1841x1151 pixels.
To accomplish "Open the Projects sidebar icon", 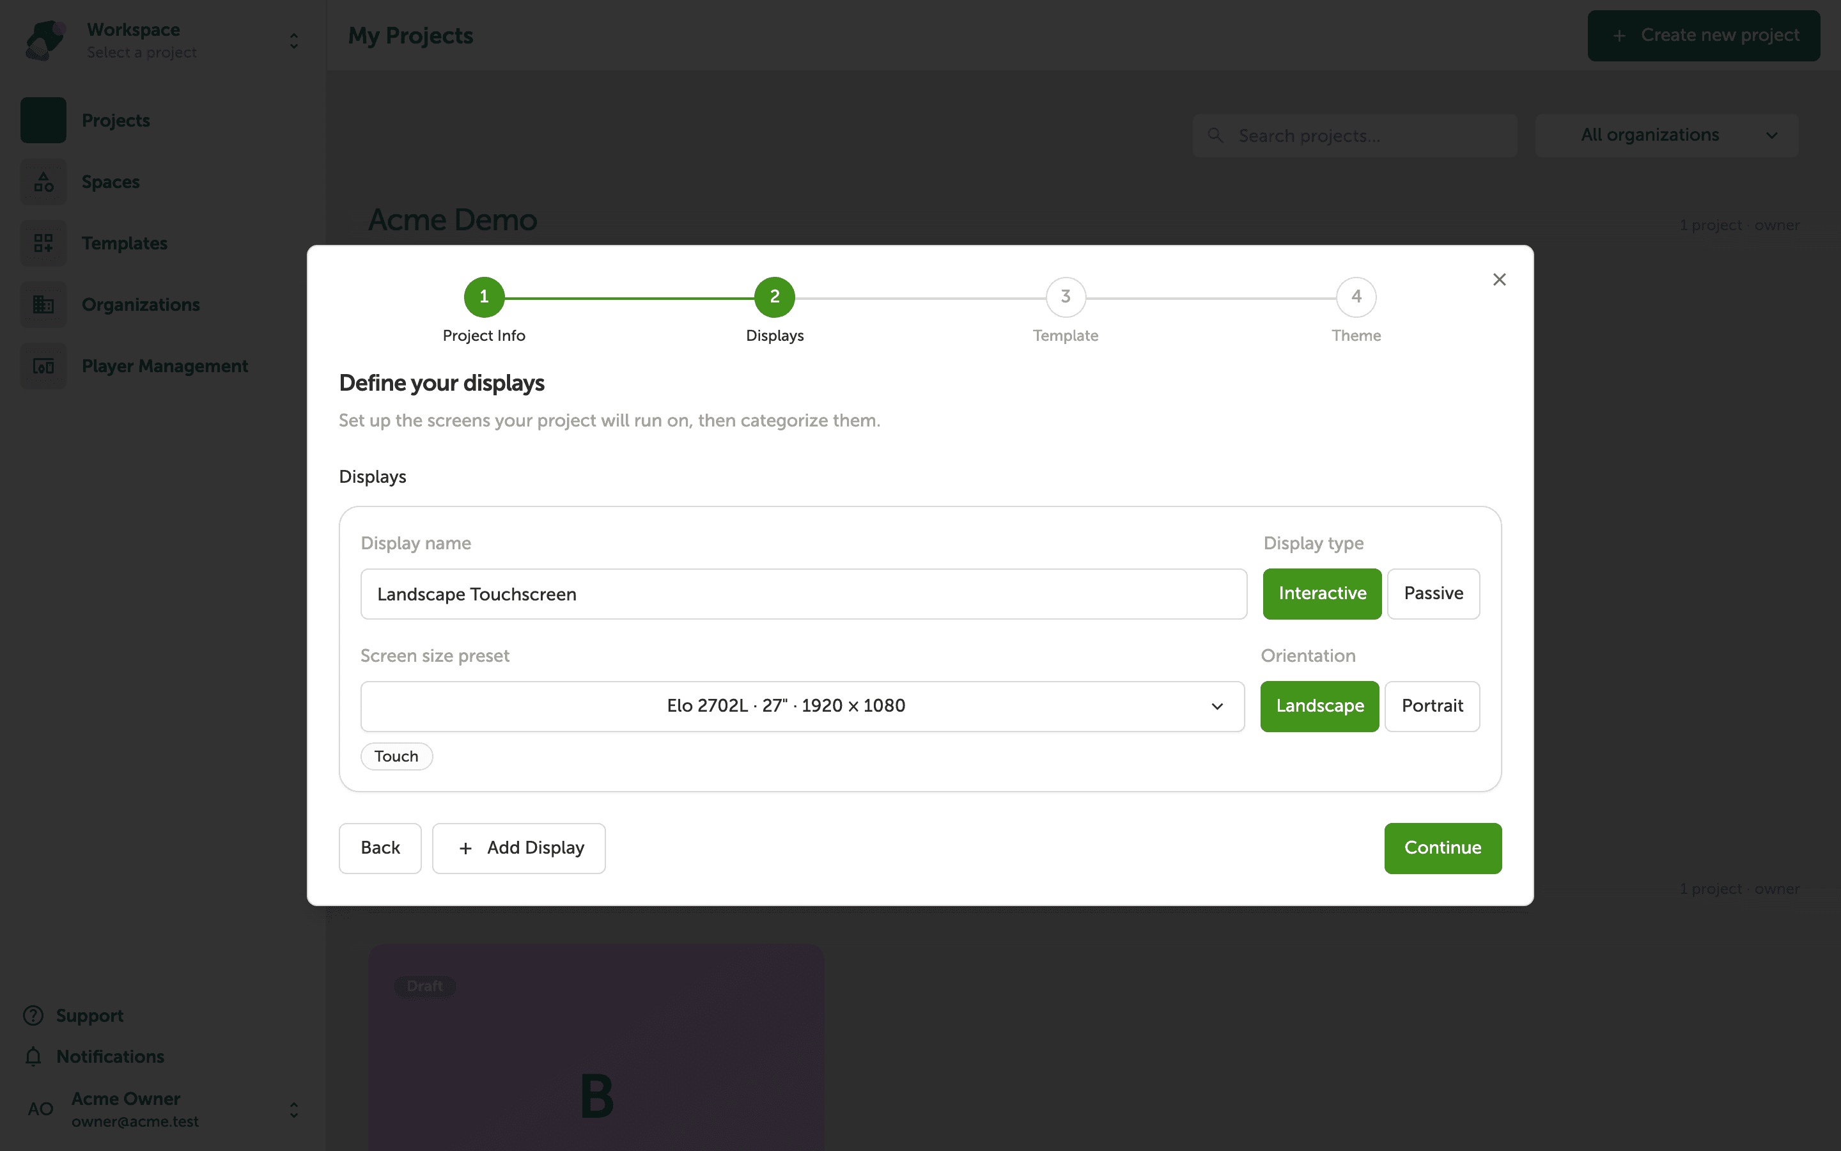I will click(43, 120).
